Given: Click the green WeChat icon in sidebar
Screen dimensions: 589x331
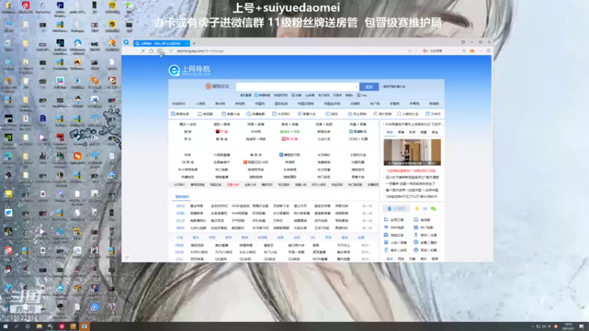Looking at the screenshot, I should tap(434, 208).
